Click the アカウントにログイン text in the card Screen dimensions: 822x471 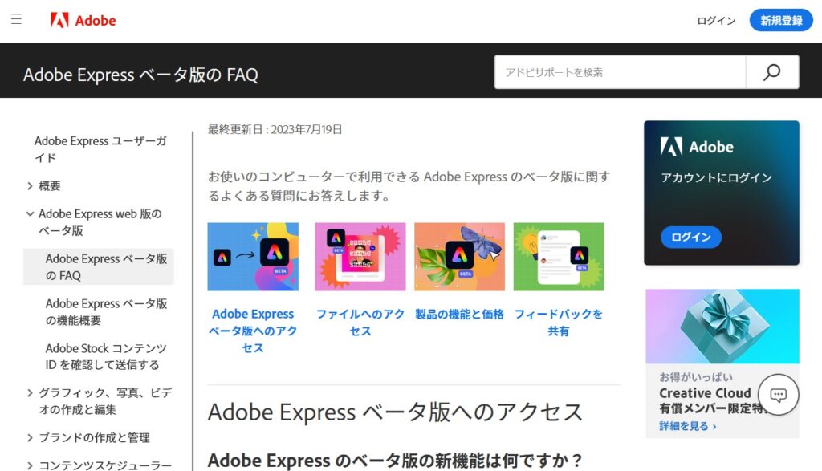[716, 177]
